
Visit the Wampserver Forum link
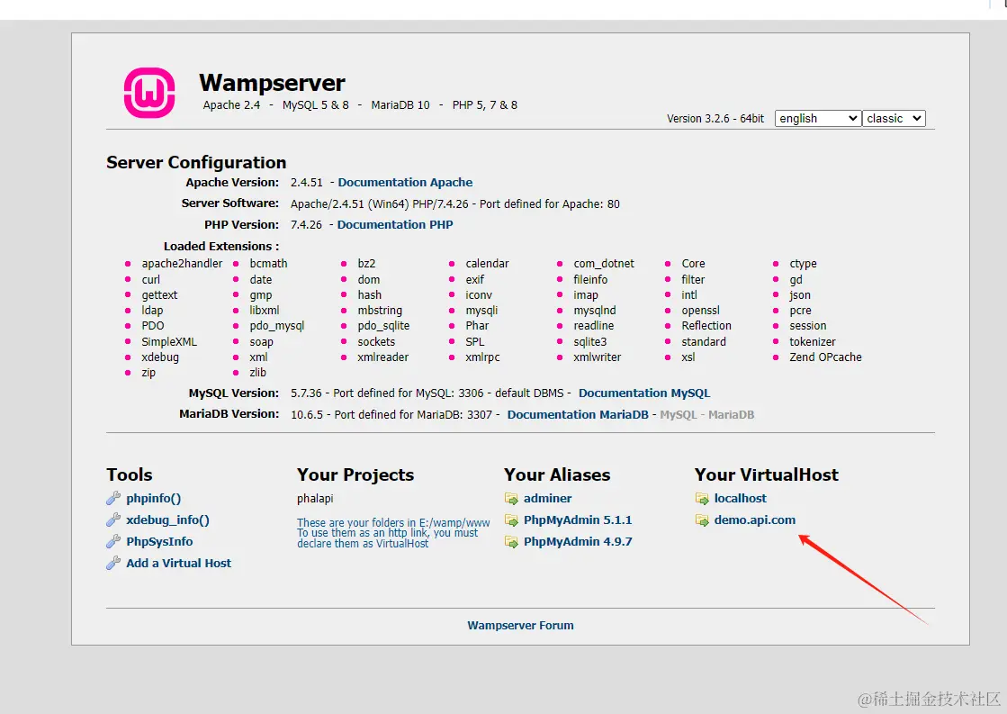520,625
